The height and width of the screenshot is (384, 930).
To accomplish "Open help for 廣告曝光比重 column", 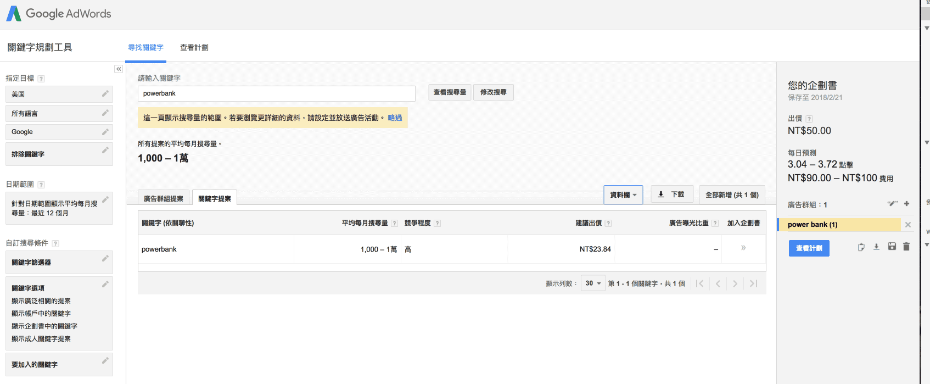I will (715, 223).
